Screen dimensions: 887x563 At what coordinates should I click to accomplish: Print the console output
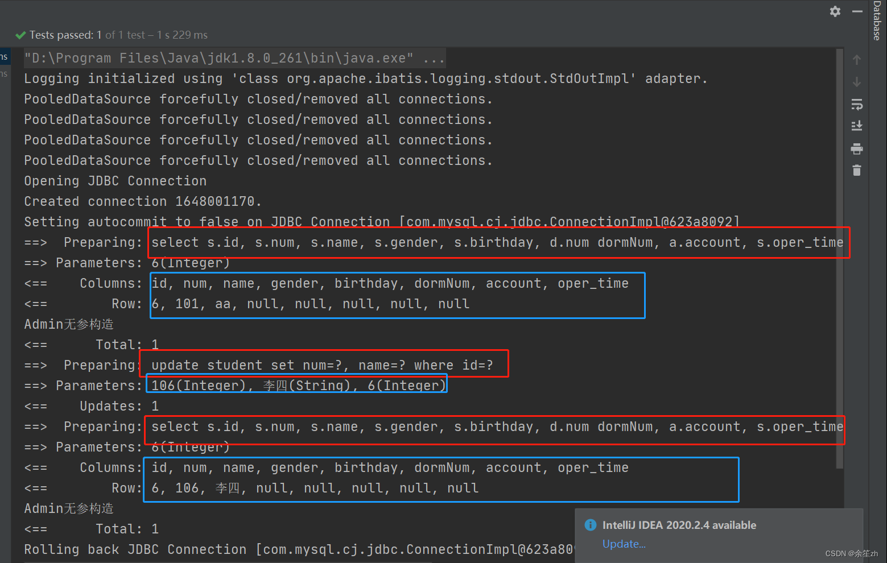[x=857, y=149]
